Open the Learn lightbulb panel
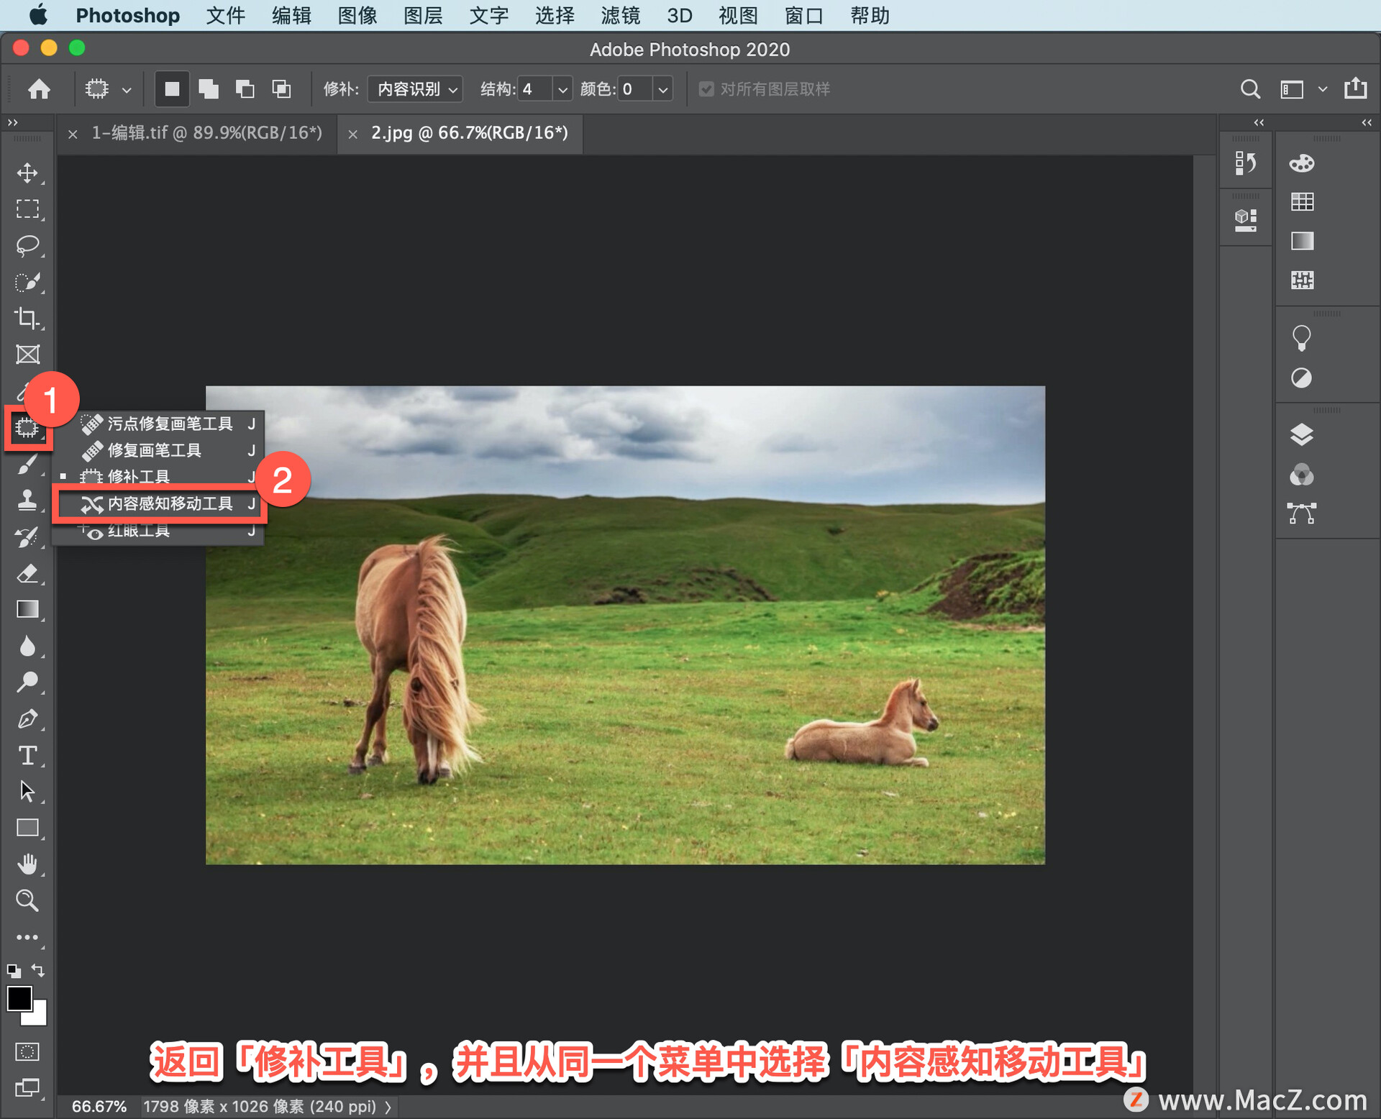This screenshot has width=1381, height=1119. click(1301, 338)
